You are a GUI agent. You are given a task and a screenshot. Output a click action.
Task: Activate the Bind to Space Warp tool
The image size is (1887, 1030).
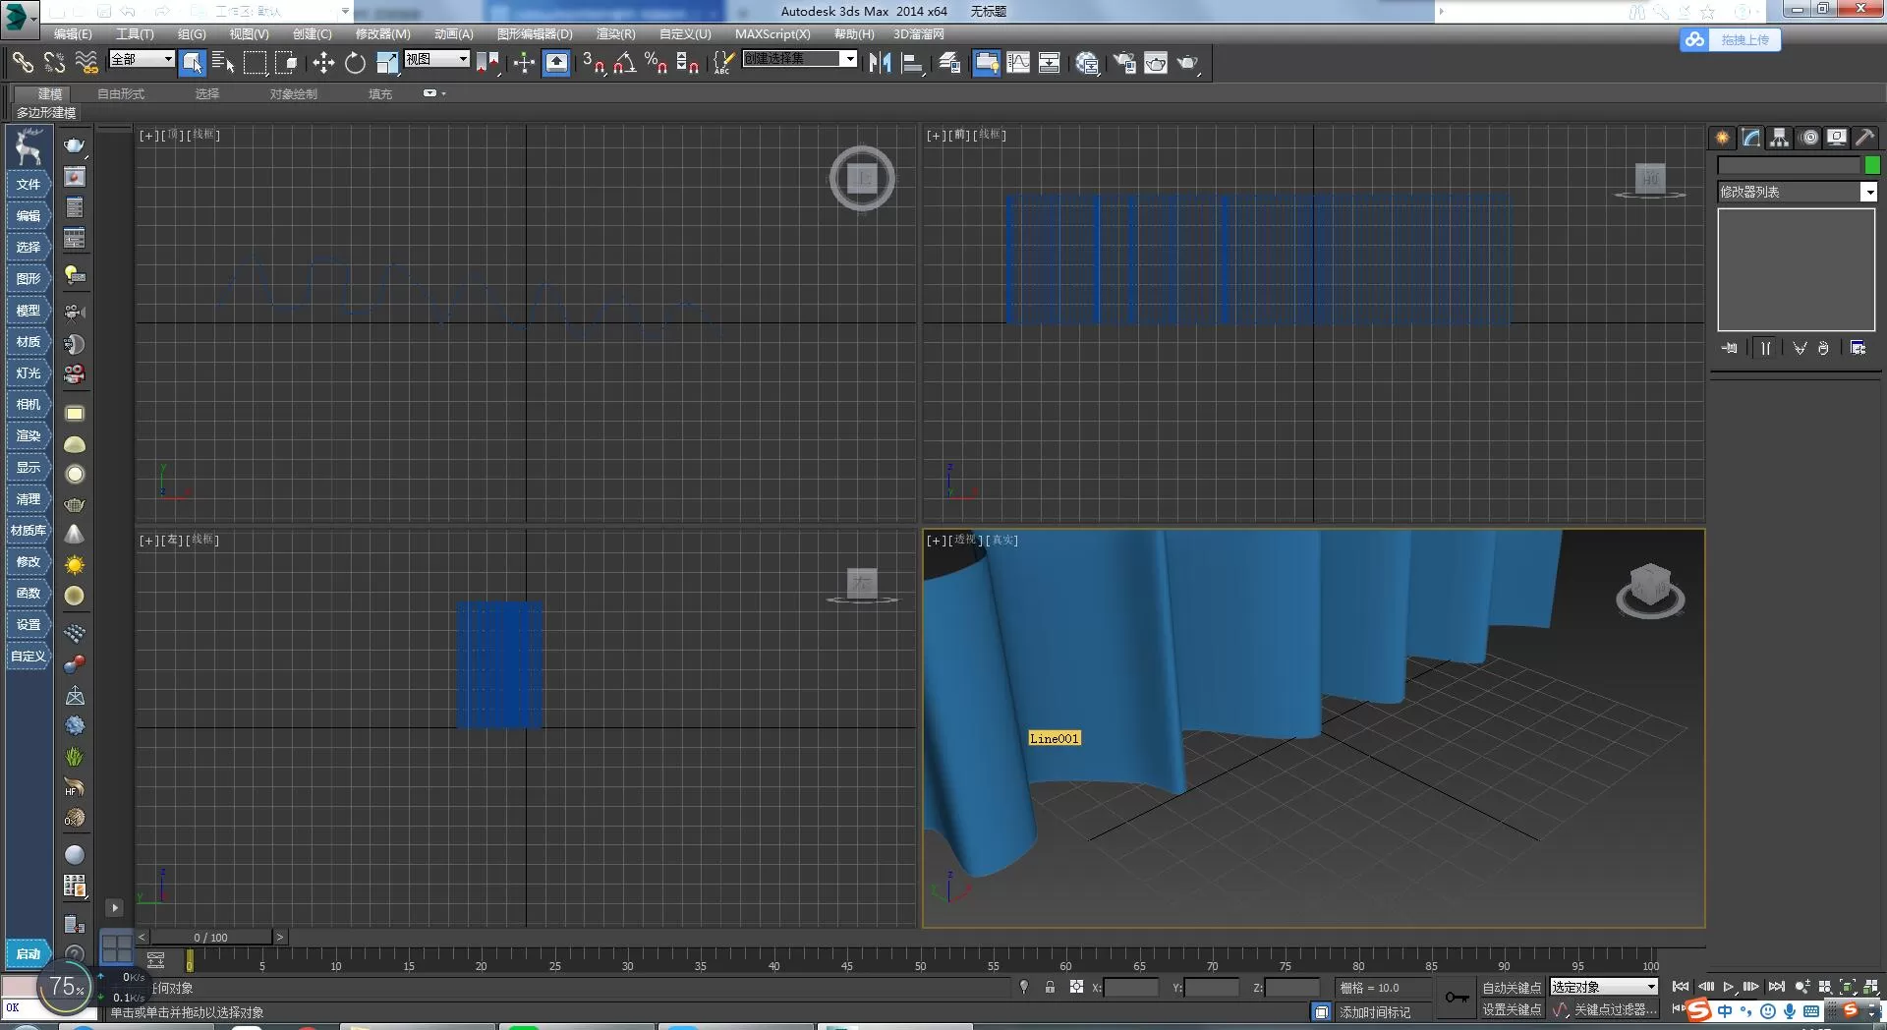pos(86,63)
